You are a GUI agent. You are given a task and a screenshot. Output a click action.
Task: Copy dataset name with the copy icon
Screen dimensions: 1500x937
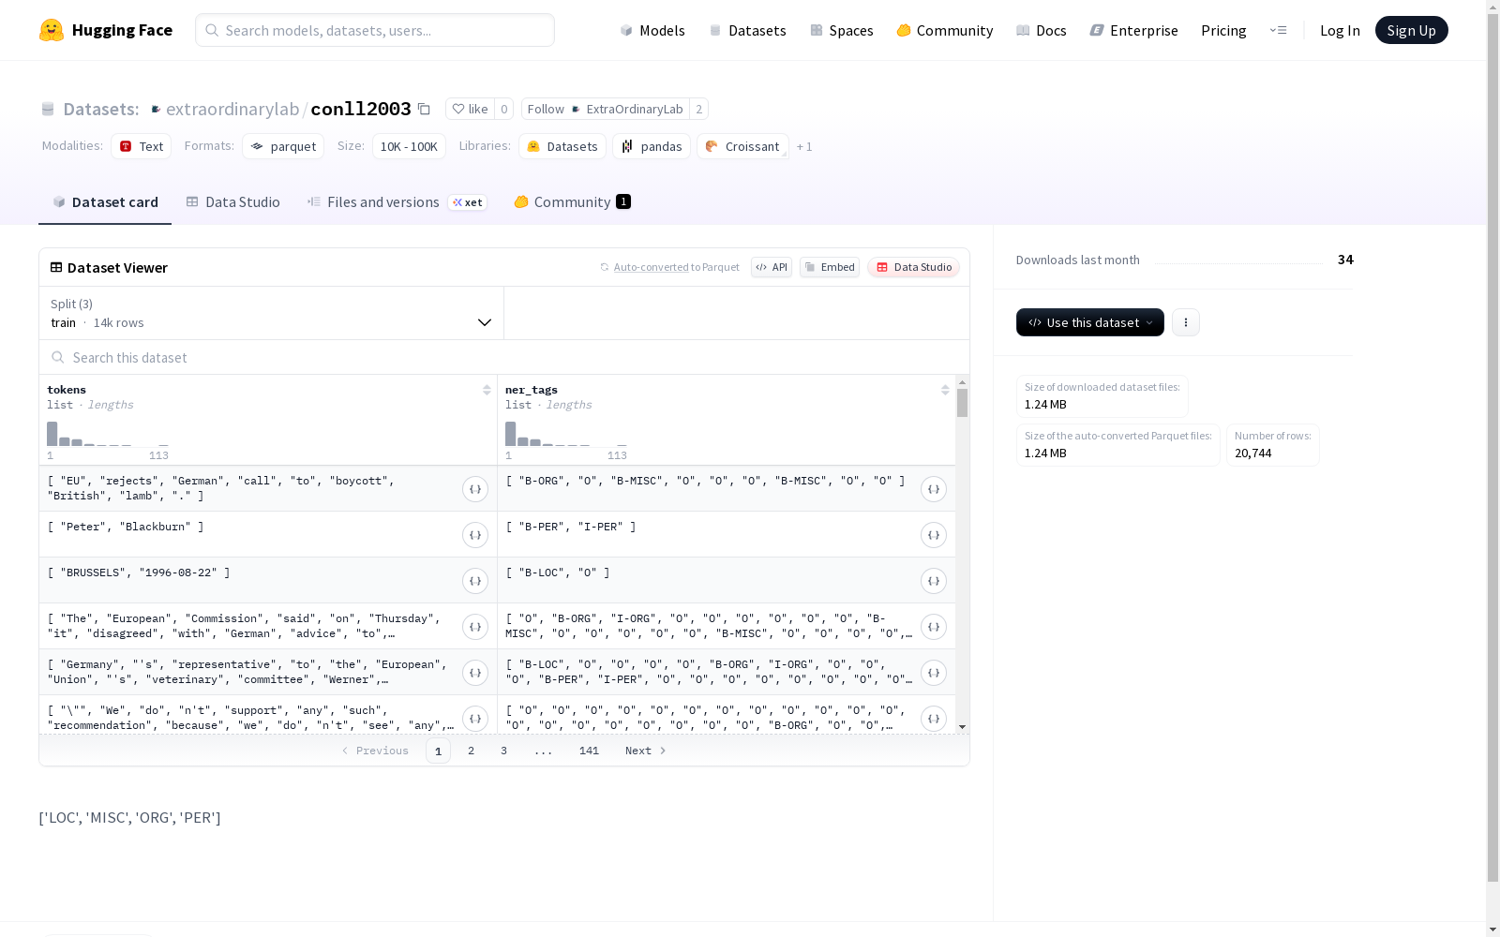click(424, 109)
